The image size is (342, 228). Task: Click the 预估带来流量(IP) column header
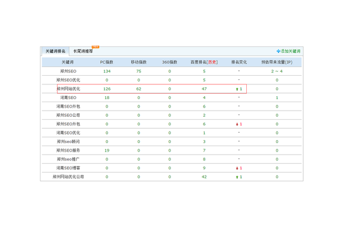click(277, 62)
